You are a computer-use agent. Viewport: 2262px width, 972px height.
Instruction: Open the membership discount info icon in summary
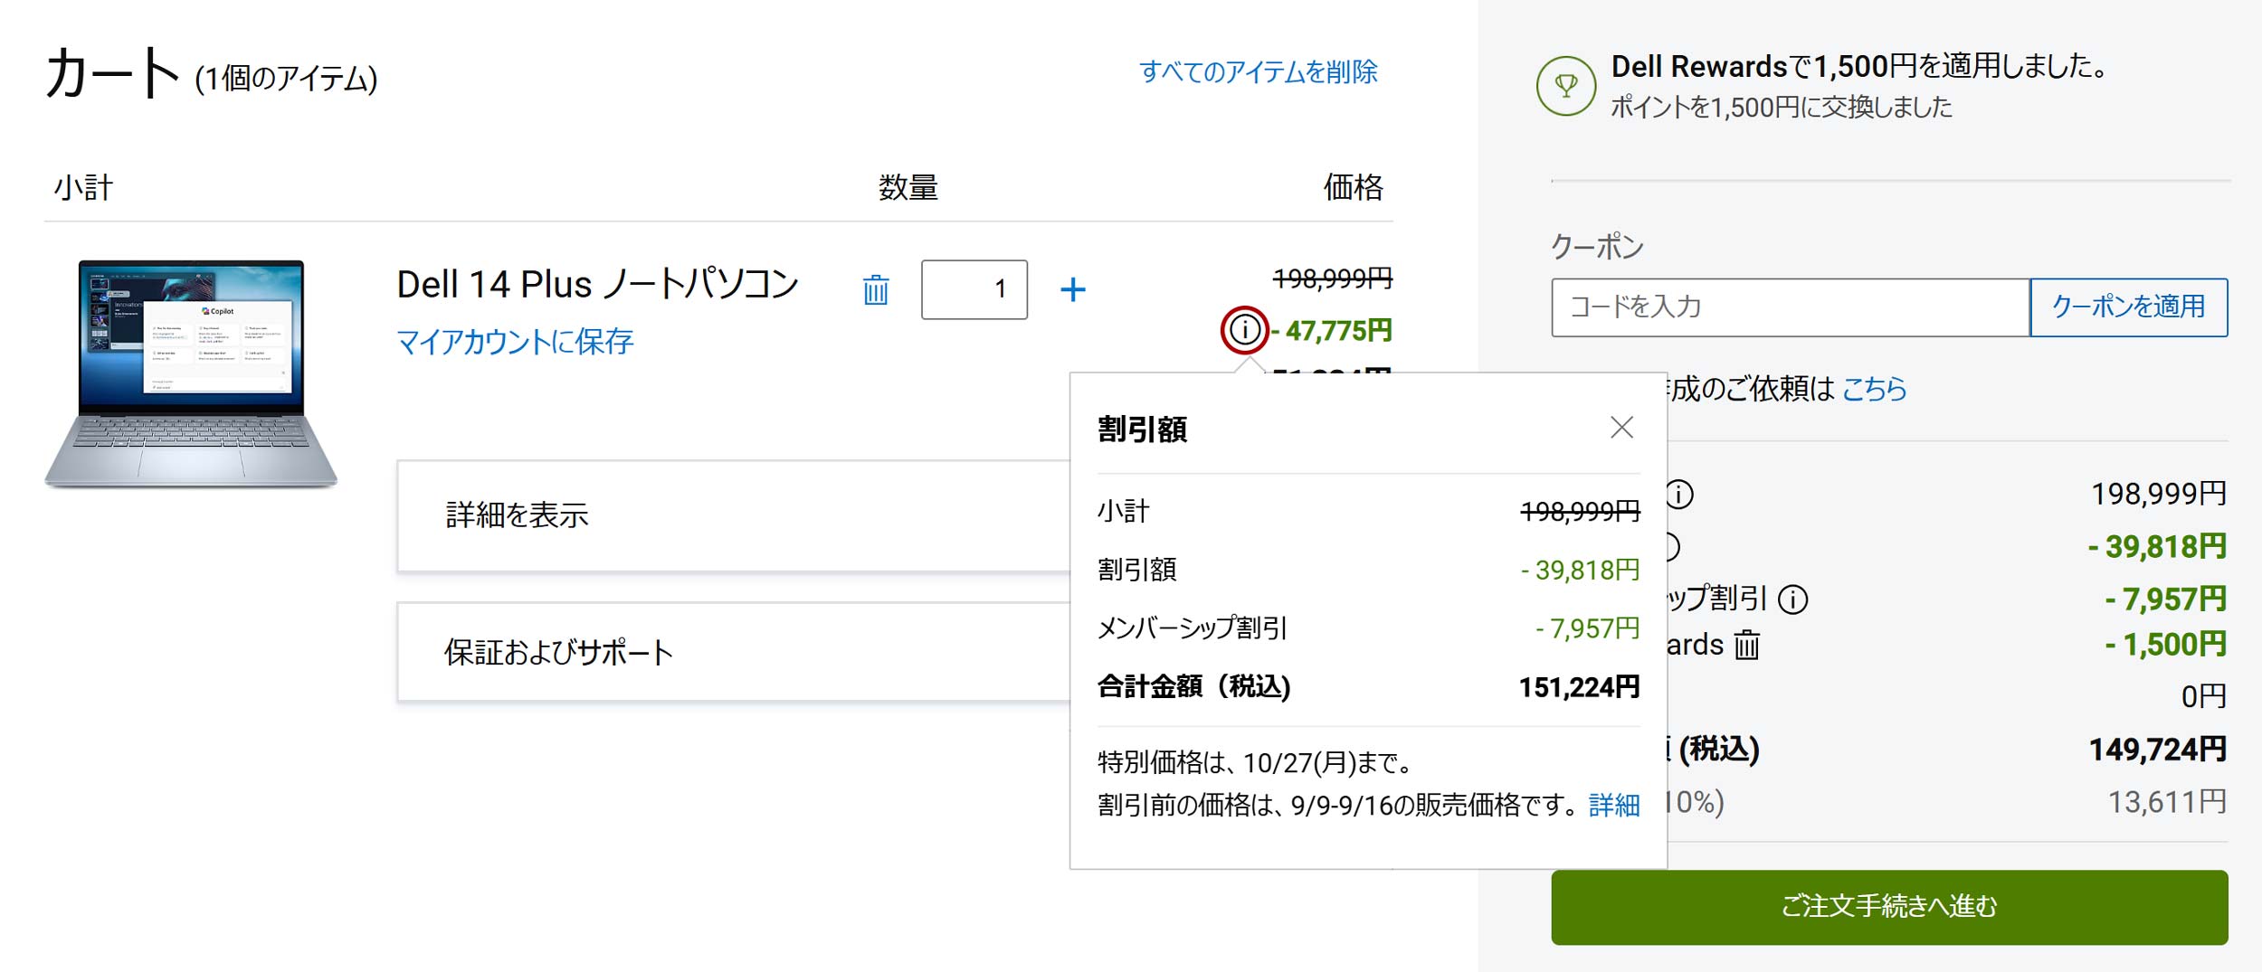click(x=1792, y=599)
